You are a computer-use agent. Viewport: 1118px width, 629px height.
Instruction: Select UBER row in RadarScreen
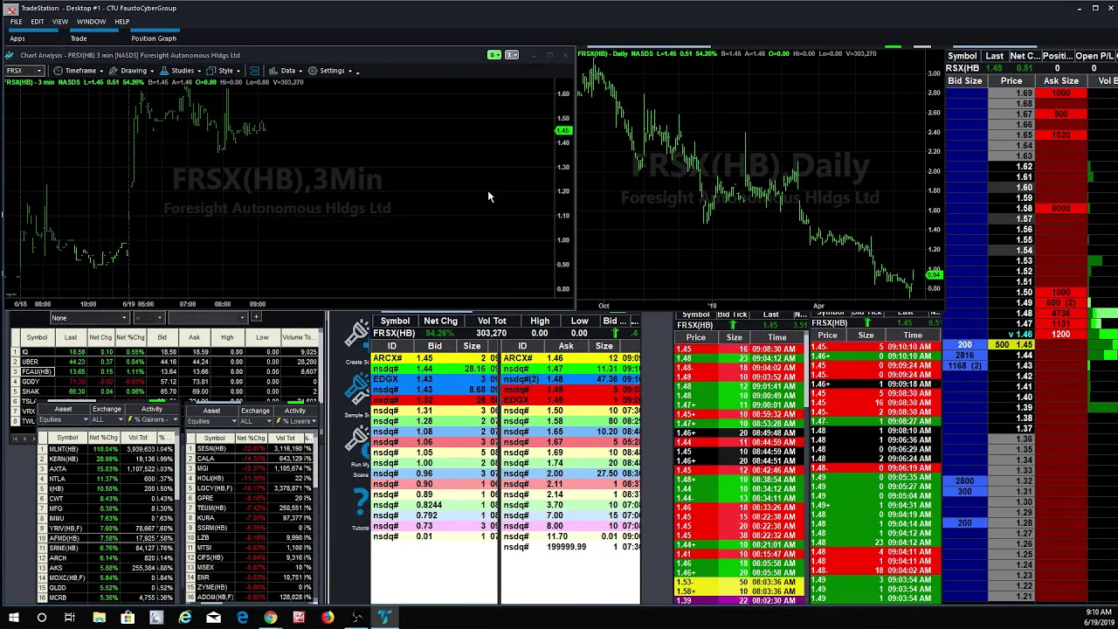click(x=166, y=362)
